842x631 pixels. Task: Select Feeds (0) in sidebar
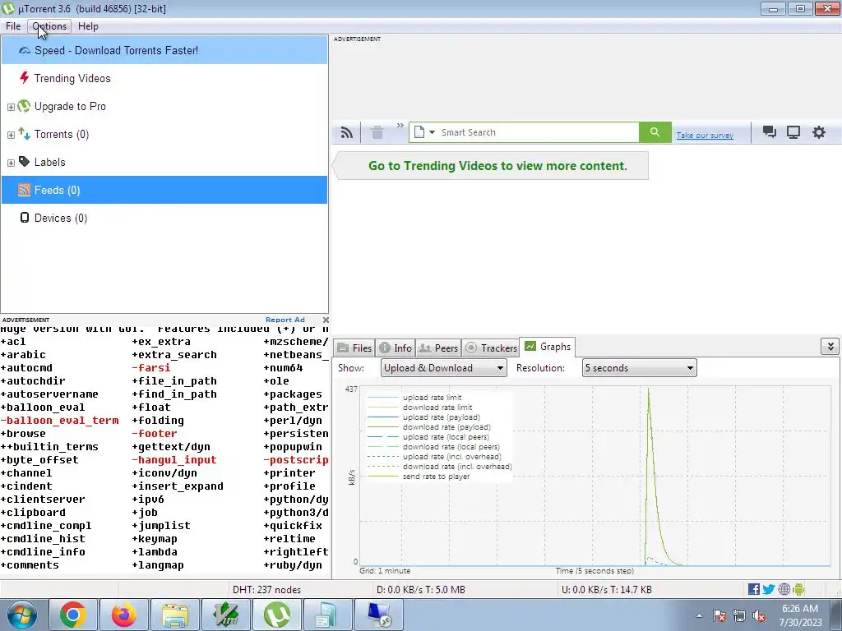click(x=164, y=190)
